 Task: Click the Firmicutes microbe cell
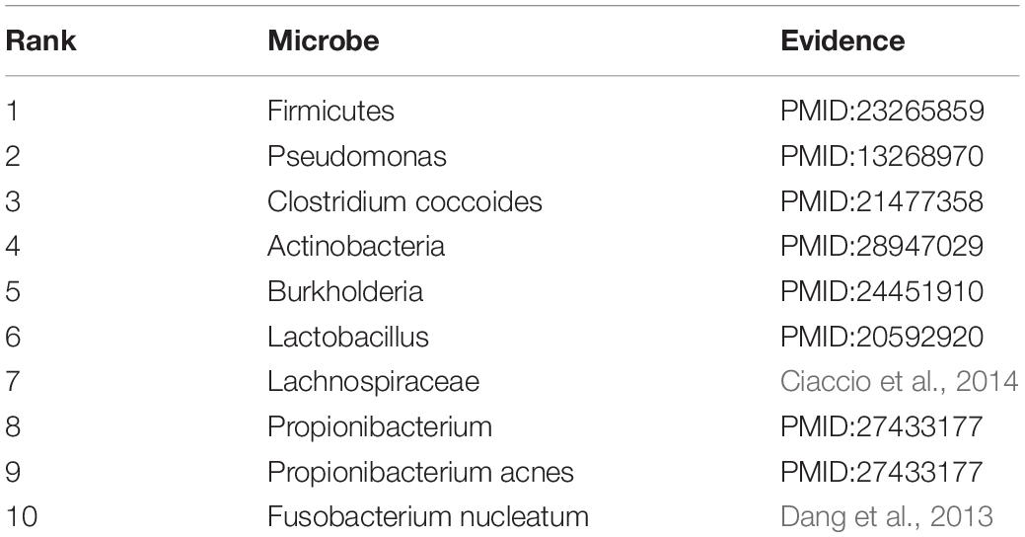[x=330, y=111]
